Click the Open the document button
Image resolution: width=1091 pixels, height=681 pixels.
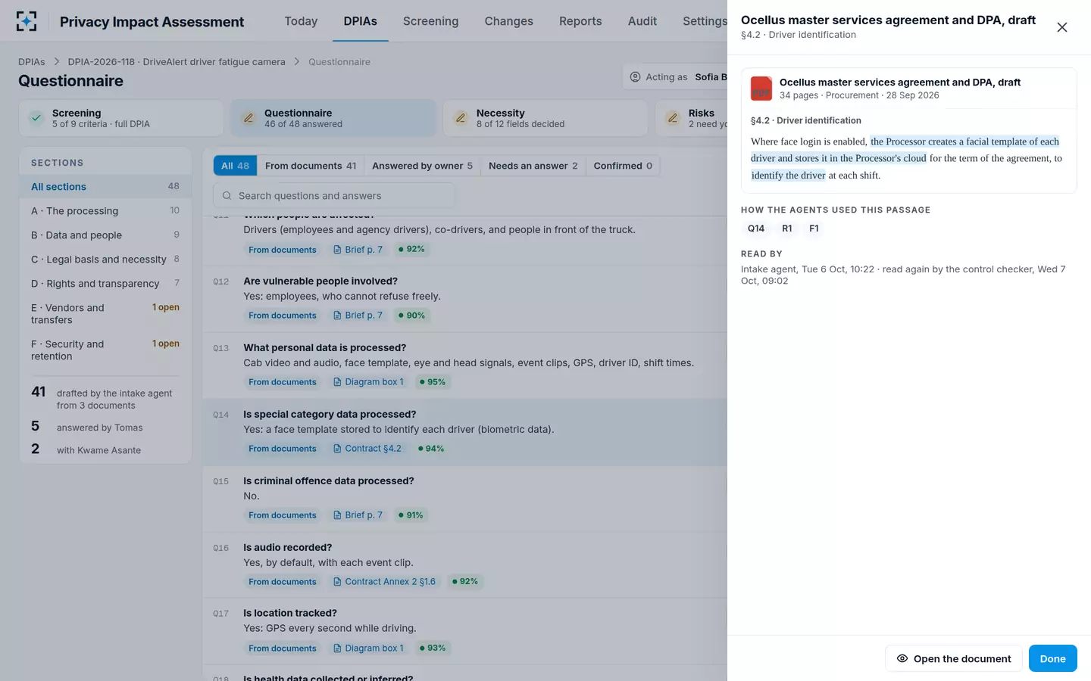point(954,658)
